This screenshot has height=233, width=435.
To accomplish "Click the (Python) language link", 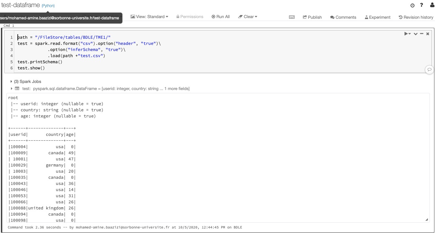I will tap(48, 6).
